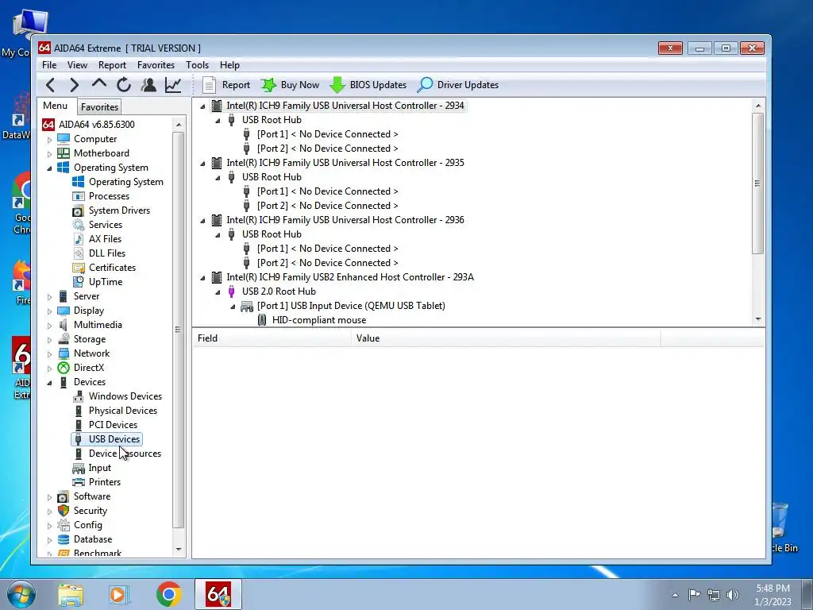Select Printers in the sidebar tree
Image resolution: width=813 pixels, height=610 pixels.
[104, 482]
